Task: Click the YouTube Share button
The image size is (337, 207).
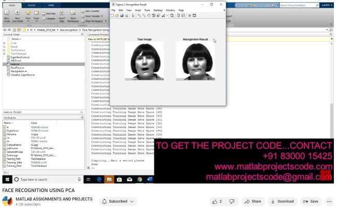Action: coord(253,201)
